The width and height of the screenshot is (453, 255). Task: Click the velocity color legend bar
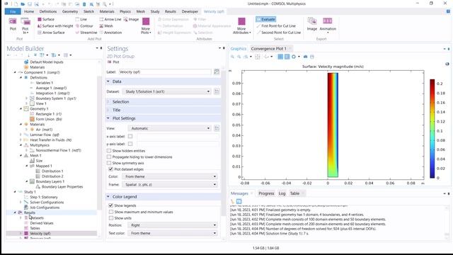point(432,129)
